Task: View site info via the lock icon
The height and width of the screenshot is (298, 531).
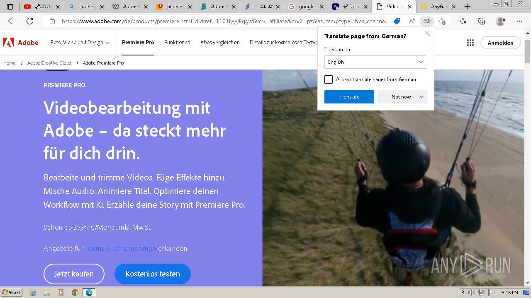Action: click(52, 21)
